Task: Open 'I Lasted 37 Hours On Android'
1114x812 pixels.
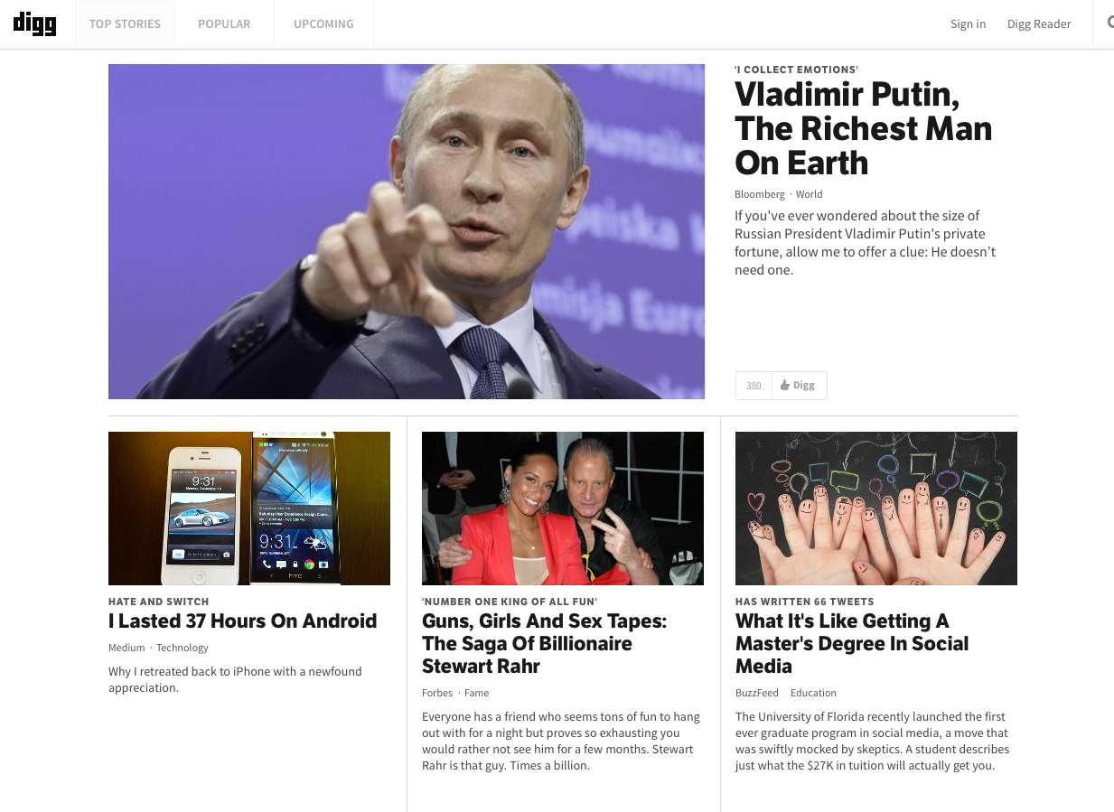Action: (x=242, y=621)
